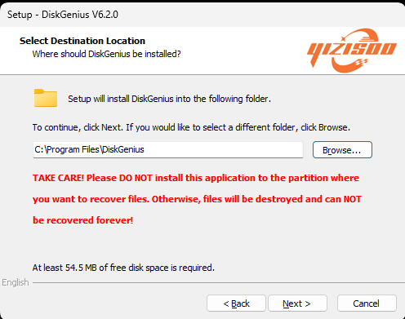Click the yellow folder icon
This screenshot has height=319, width=405.
pos(46,98)
